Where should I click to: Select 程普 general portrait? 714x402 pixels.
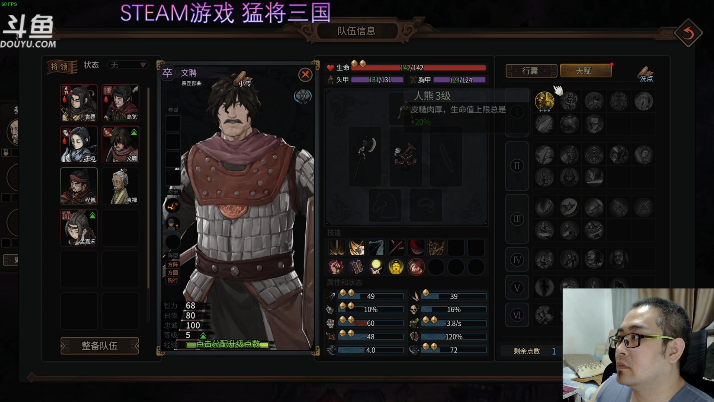[x=79, y=186]
